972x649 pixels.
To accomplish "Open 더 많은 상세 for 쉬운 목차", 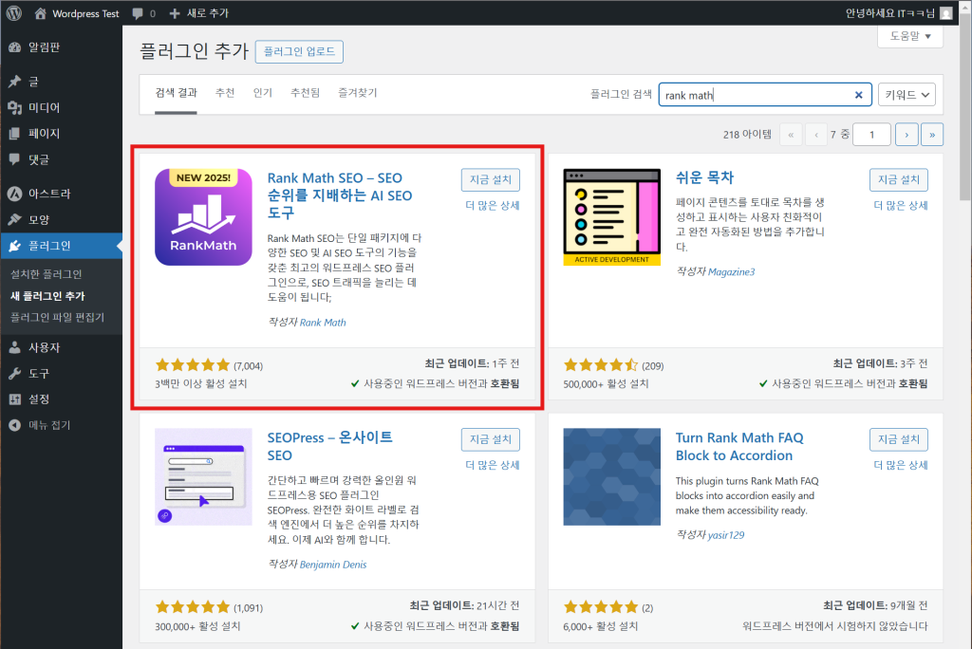I will coord(901,206).
